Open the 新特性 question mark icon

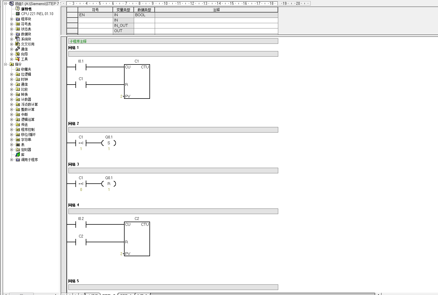18,9
